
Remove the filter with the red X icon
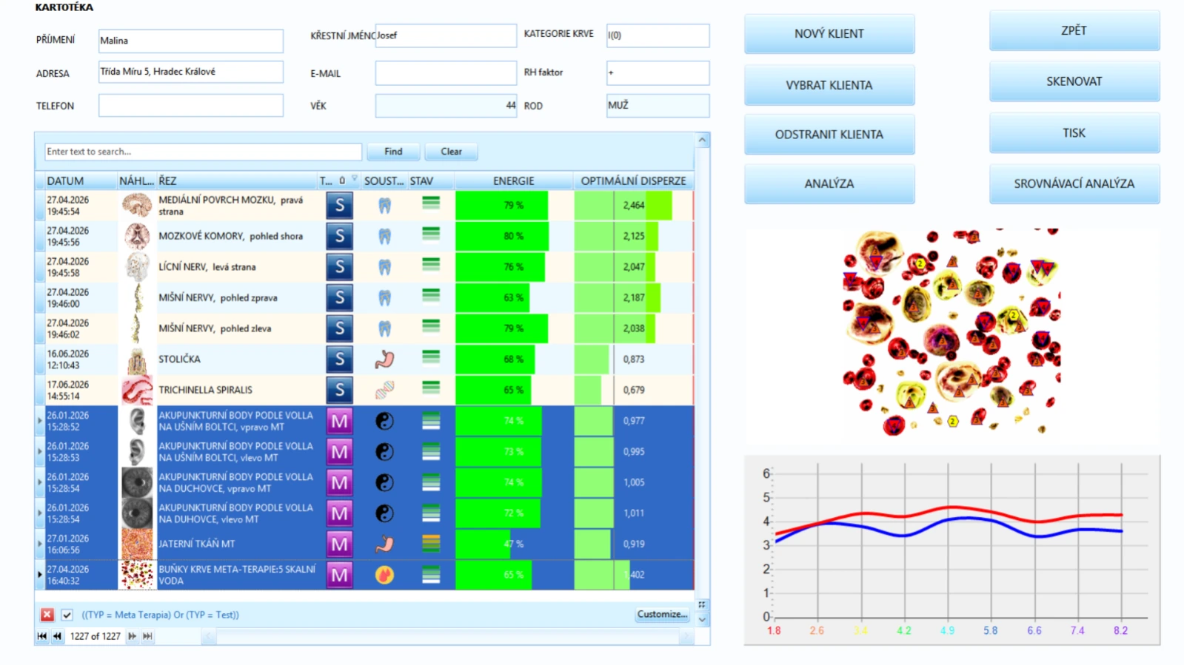pos(47,615)
